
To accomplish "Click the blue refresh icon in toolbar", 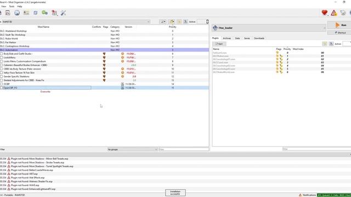I will [x=35, y=13].
